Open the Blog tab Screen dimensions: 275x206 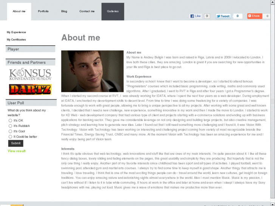click(x=64, y=11)
